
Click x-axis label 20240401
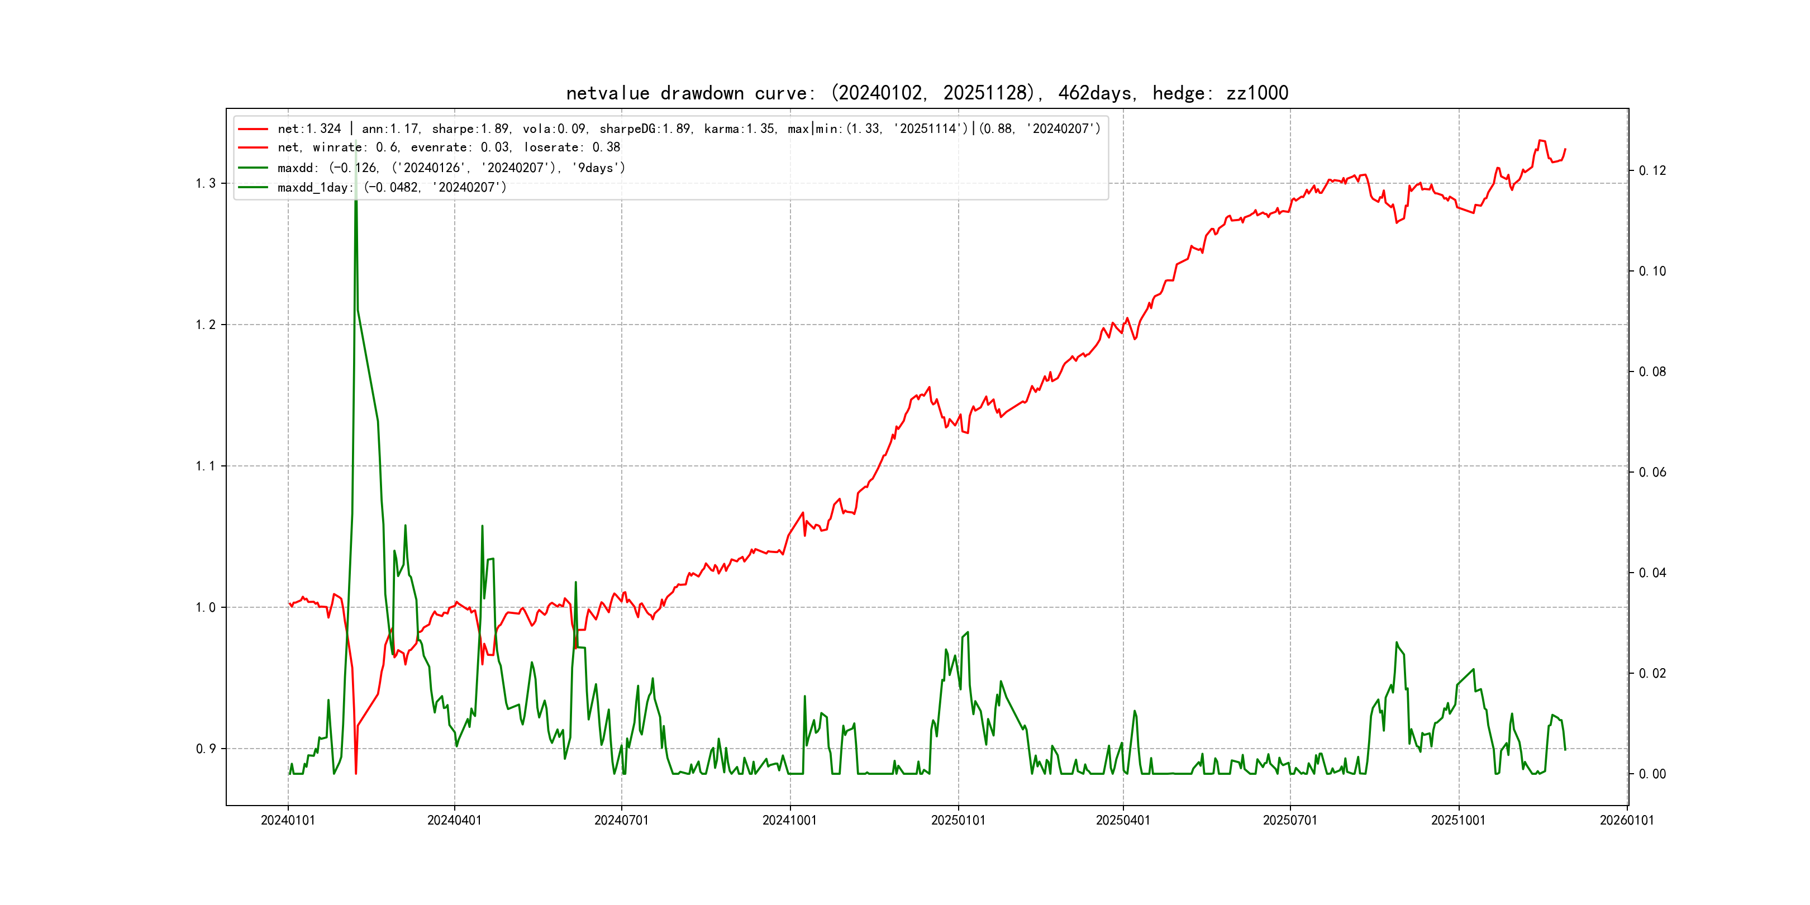(x=455, y=821)
